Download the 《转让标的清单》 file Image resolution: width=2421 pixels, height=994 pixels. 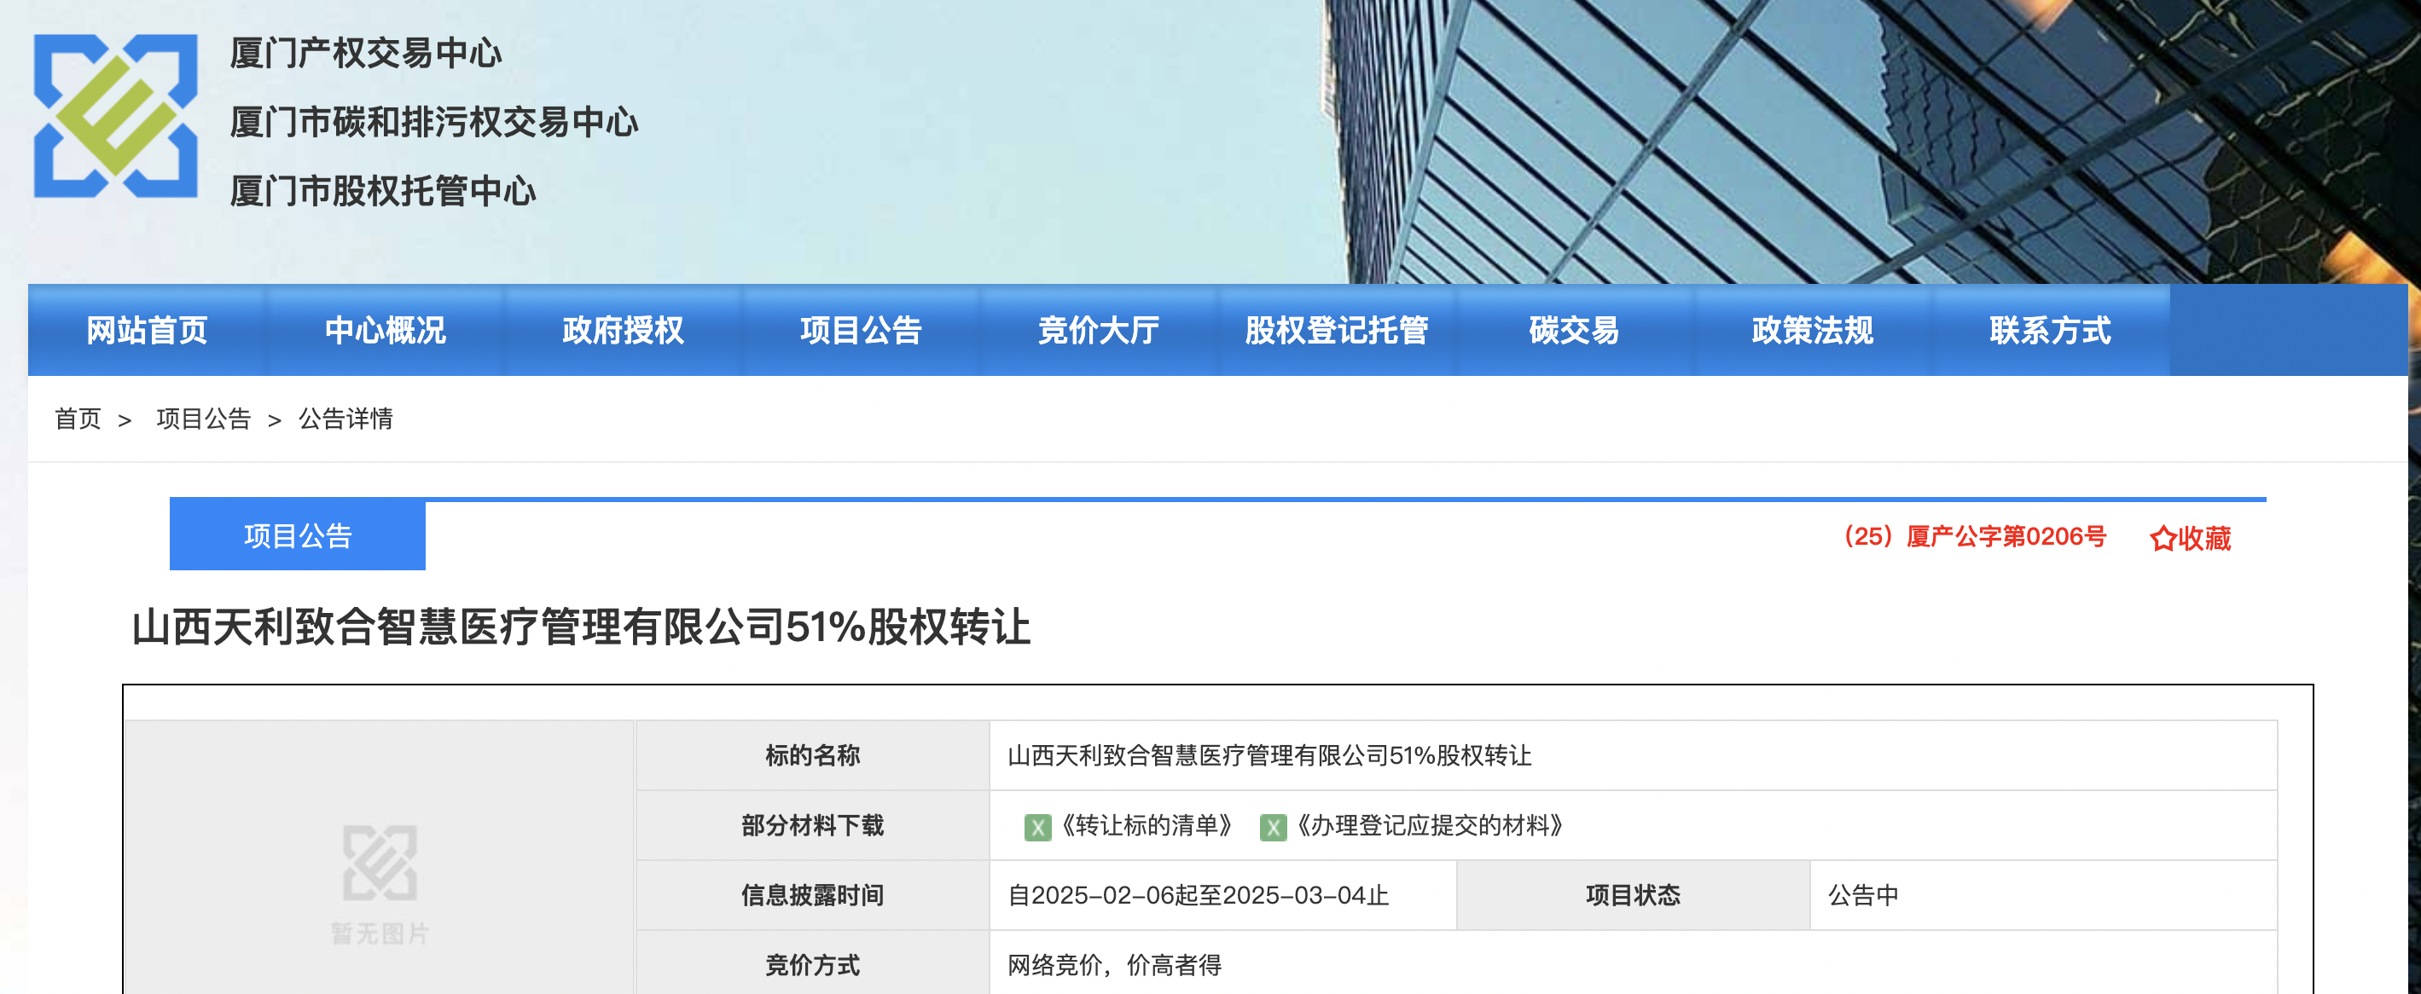(x=1147, y=826)
